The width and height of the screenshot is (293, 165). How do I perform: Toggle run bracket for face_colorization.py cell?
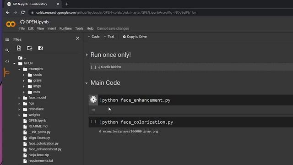[x=93, y=122]
